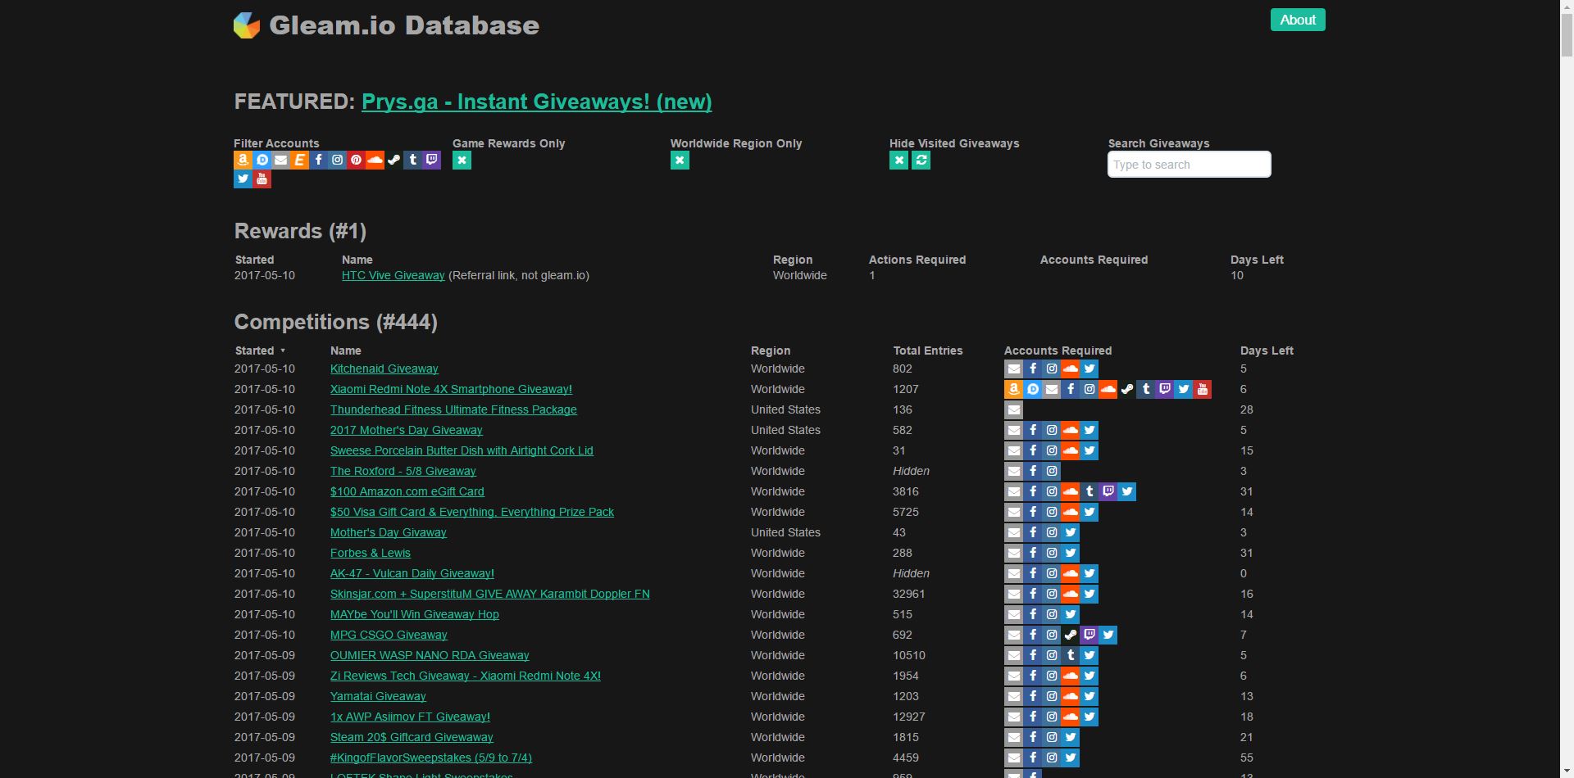This screenshot has width=1574, height=778.
Task: Click Steam icon in MPG CSGO Giveaway row
Action: point(1070,635)
